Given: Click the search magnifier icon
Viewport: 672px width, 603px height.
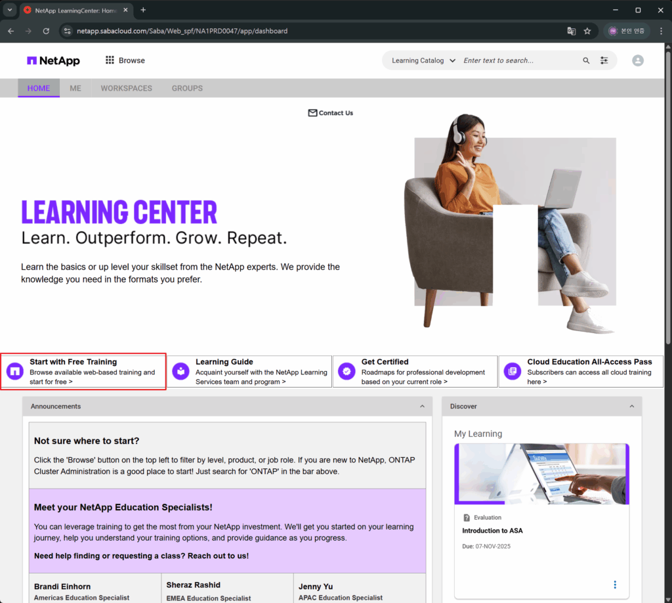Looking at the screenshot, I should pyautogui.click(x=586, y=60).
